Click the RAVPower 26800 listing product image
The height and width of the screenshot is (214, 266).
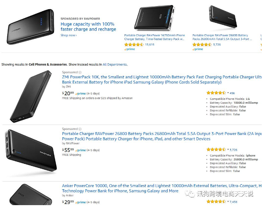[x=30, y=151]
